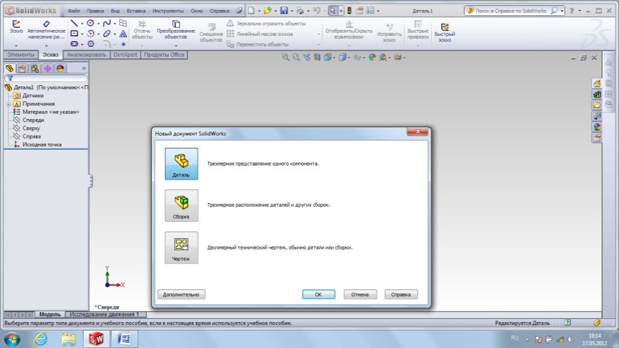Switch to the Элементы tab
This screenshot has width=619, height=348.
(21, 55)
